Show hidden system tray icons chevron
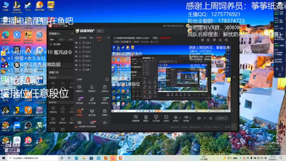 click(241, 158)
